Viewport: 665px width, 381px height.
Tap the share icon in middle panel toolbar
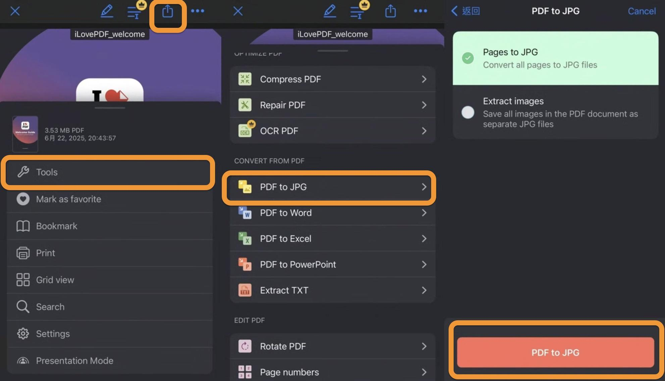click(x=391, y=12)
